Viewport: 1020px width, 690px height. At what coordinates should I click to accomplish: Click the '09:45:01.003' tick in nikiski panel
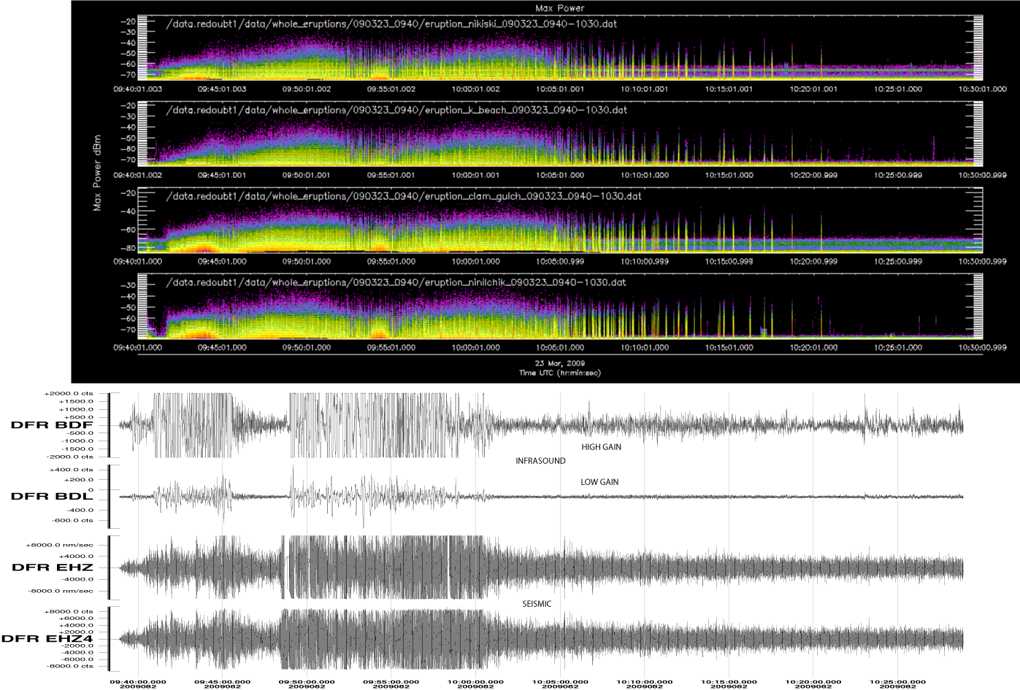[x=222, y=89]
